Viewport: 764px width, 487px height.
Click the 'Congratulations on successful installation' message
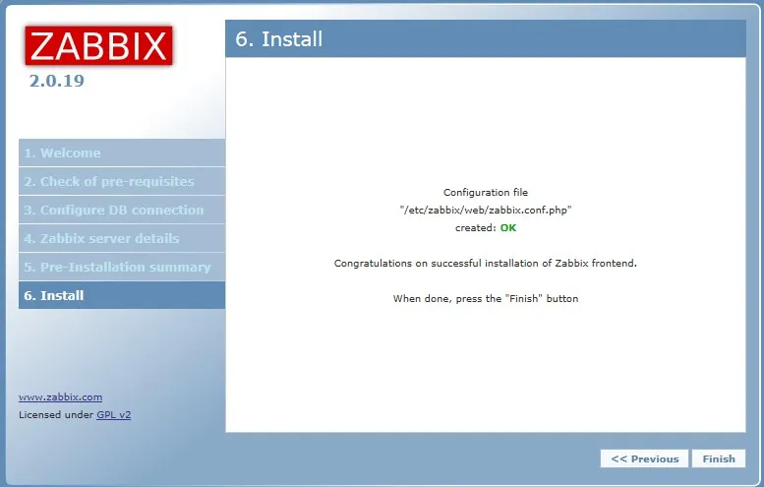[486, 264]
